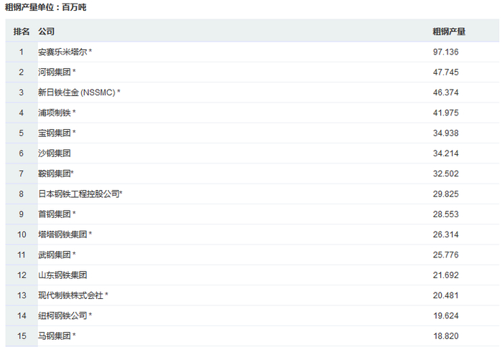Select value 46.374
This screenshot has height=347, width=502.
click(445, 92)
